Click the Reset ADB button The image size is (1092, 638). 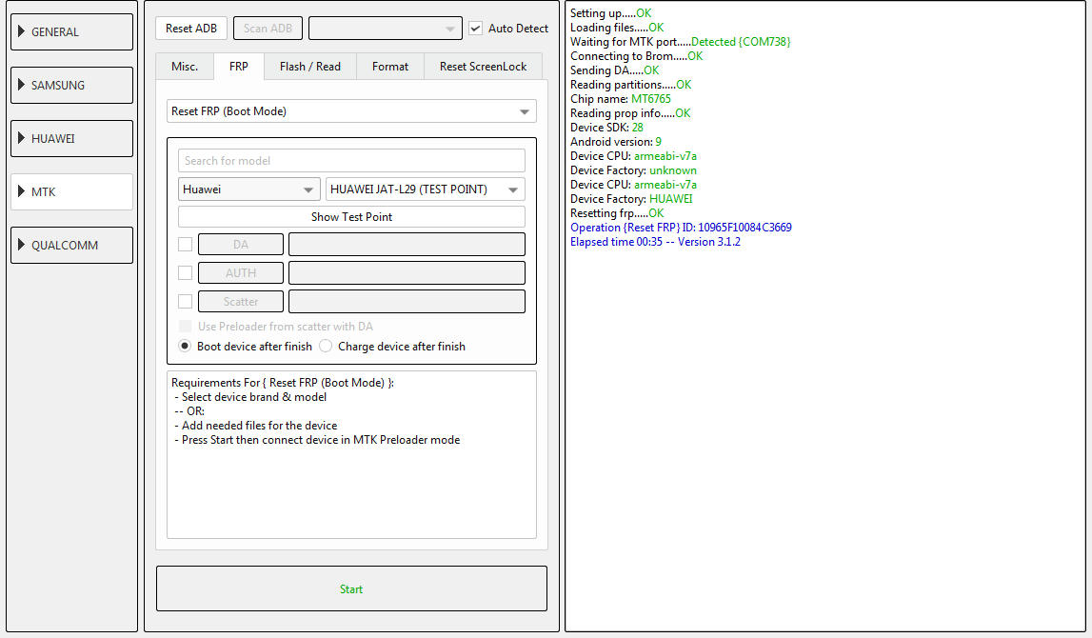coord(191,29)
